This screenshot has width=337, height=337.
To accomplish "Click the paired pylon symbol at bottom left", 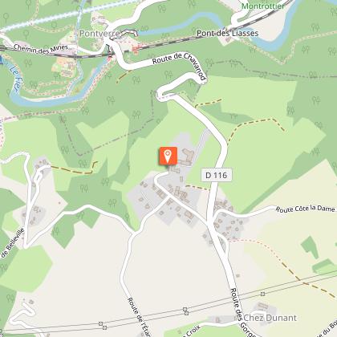I will [x=103, y=326].
